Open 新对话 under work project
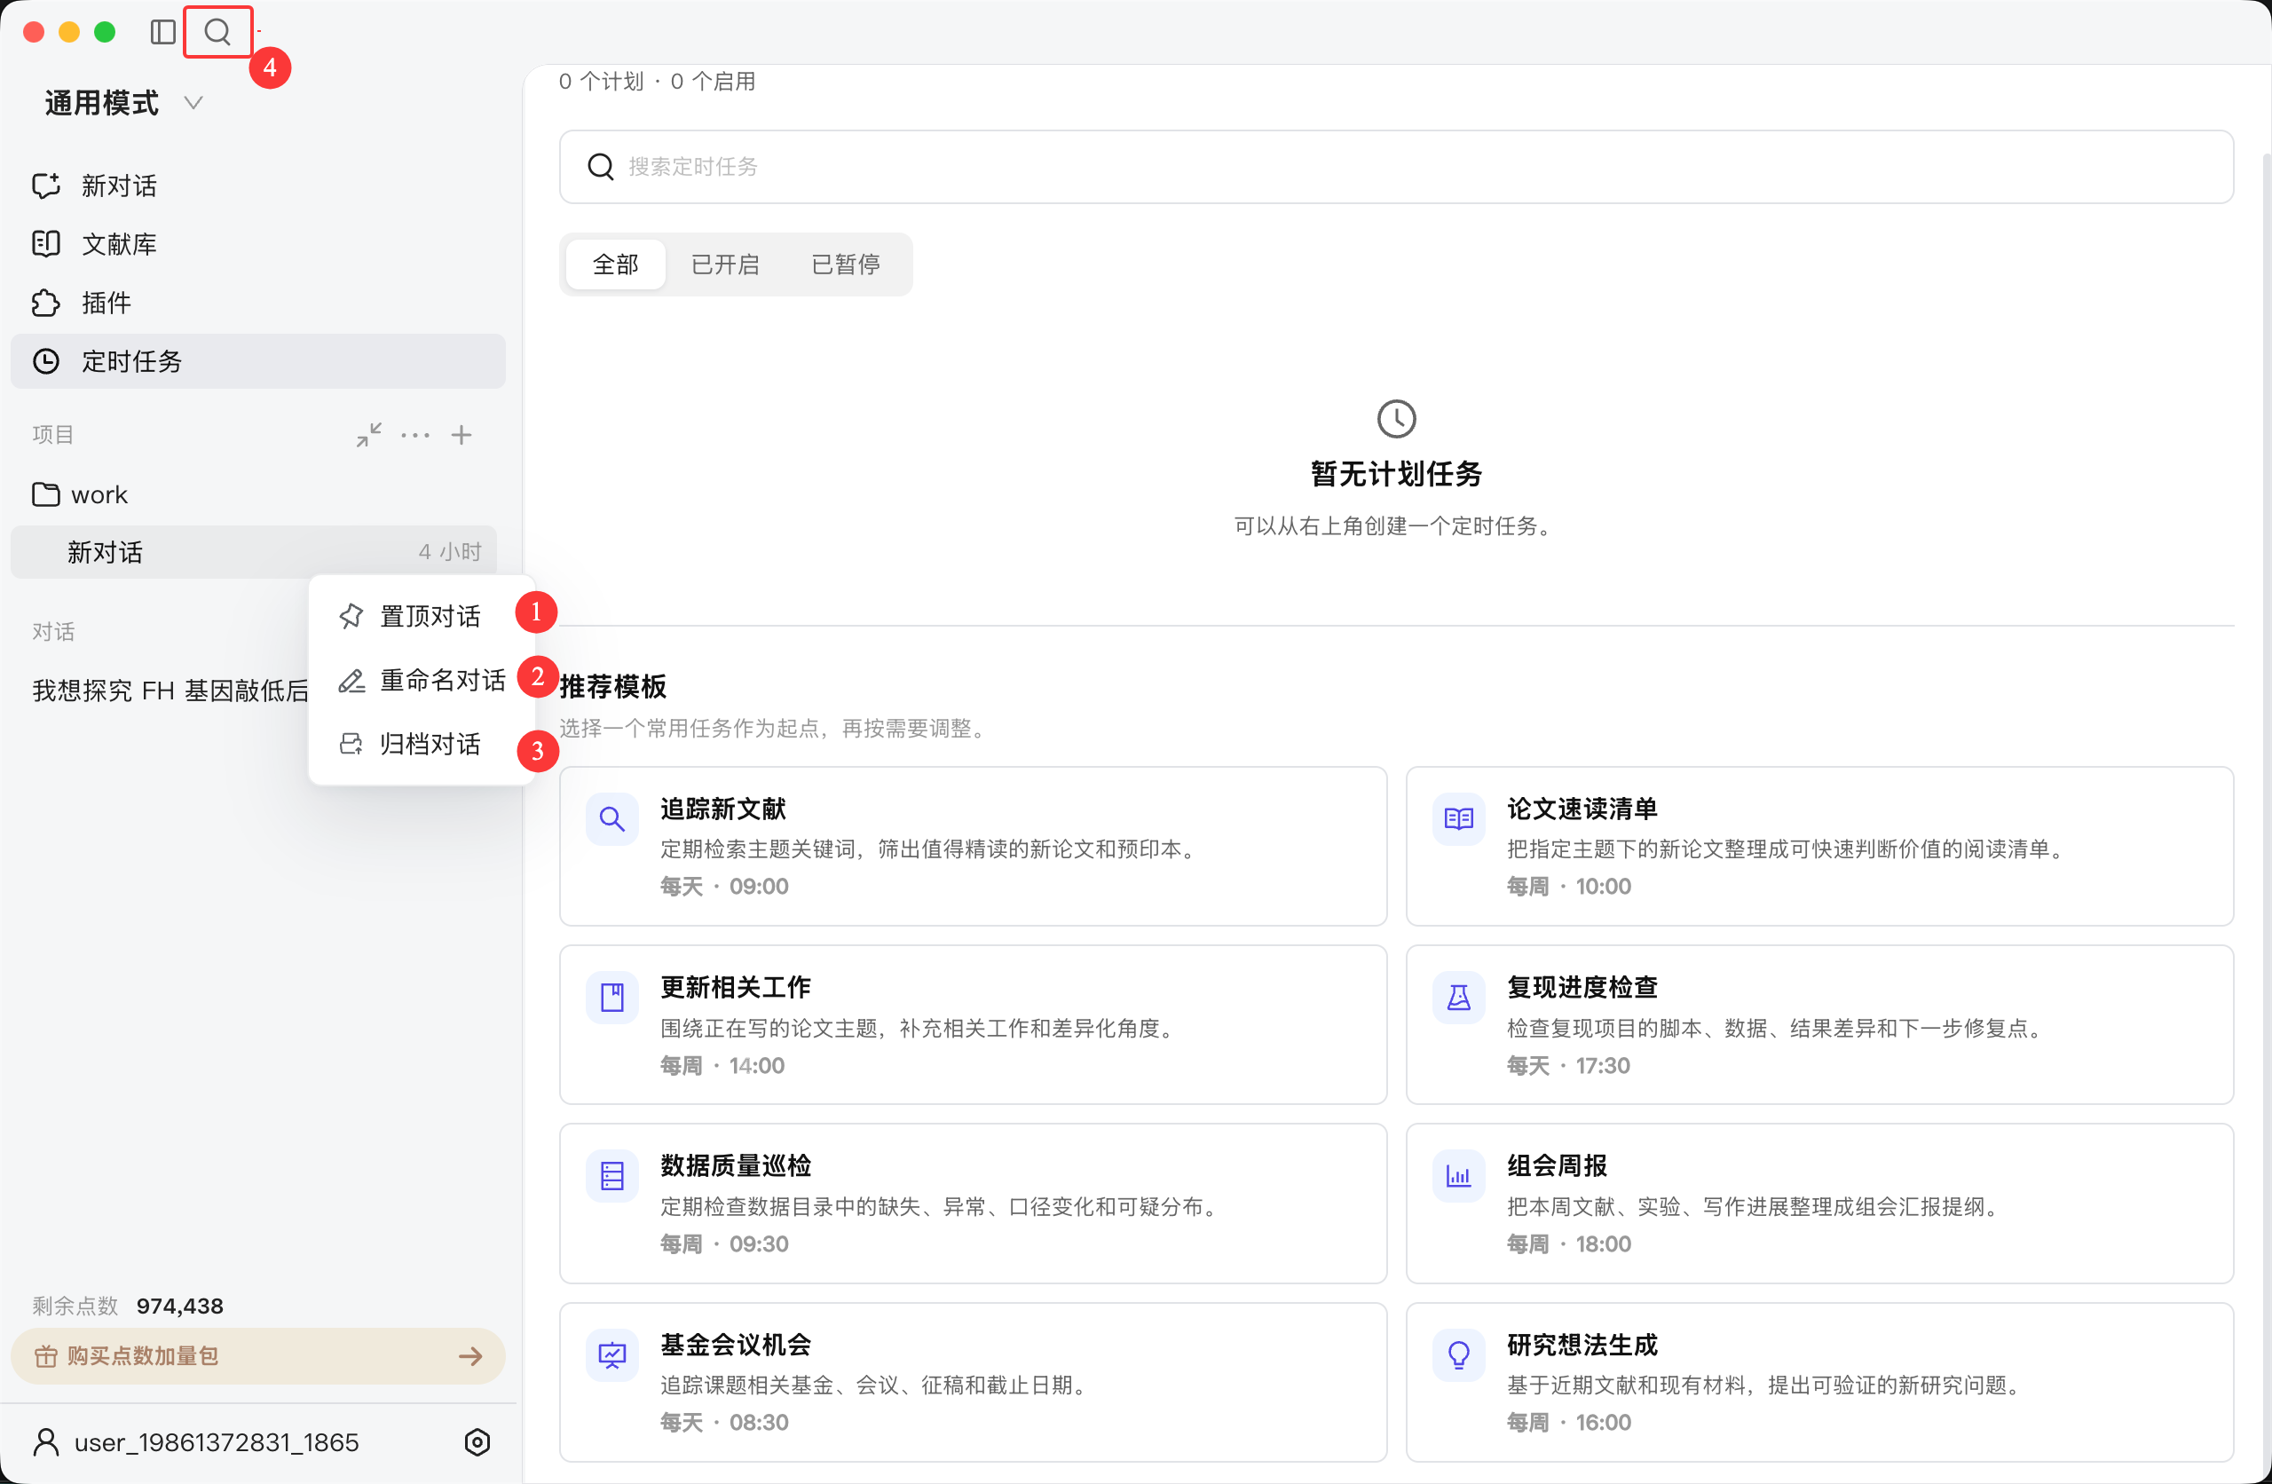 253,552
